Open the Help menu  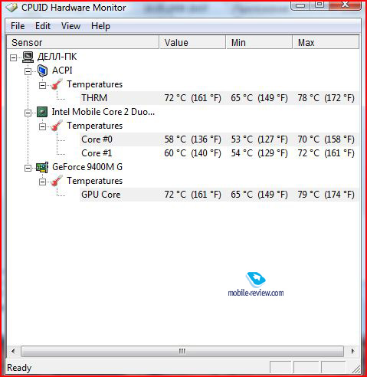coord(100,26)
